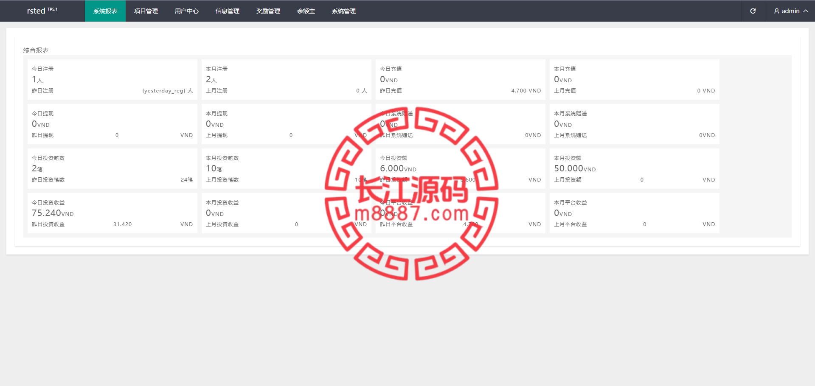
Task: Click the 今日提现 label
Action: click(42, 113)
